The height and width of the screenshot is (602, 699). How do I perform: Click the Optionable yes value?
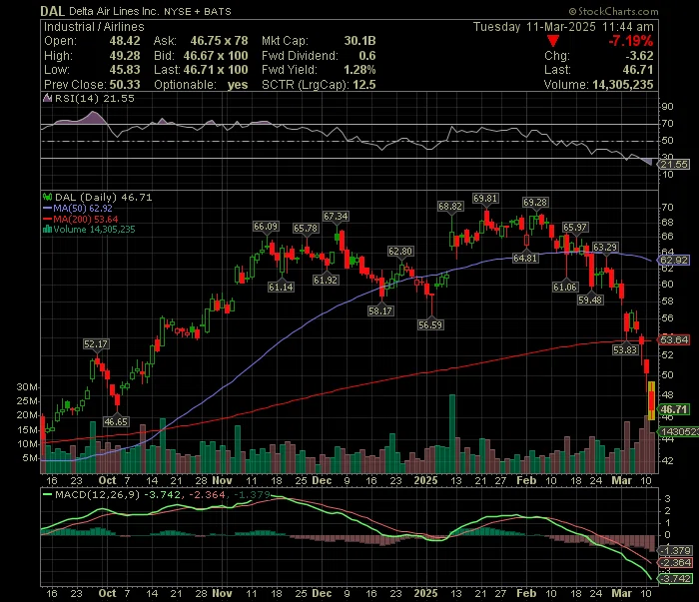pyautogui.click(x=238, y=84)
